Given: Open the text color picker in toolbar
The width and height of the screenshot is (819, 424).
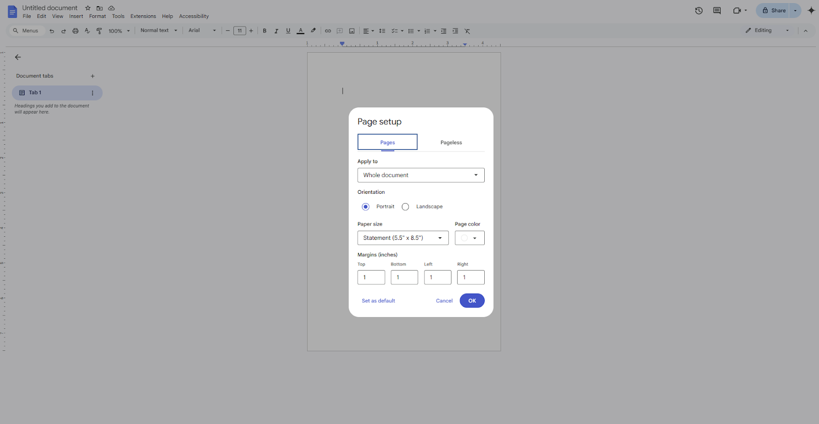Looking at the screenshot, I should (300, 31).
